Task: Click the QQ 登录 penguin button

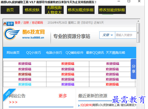Action: 8,24
